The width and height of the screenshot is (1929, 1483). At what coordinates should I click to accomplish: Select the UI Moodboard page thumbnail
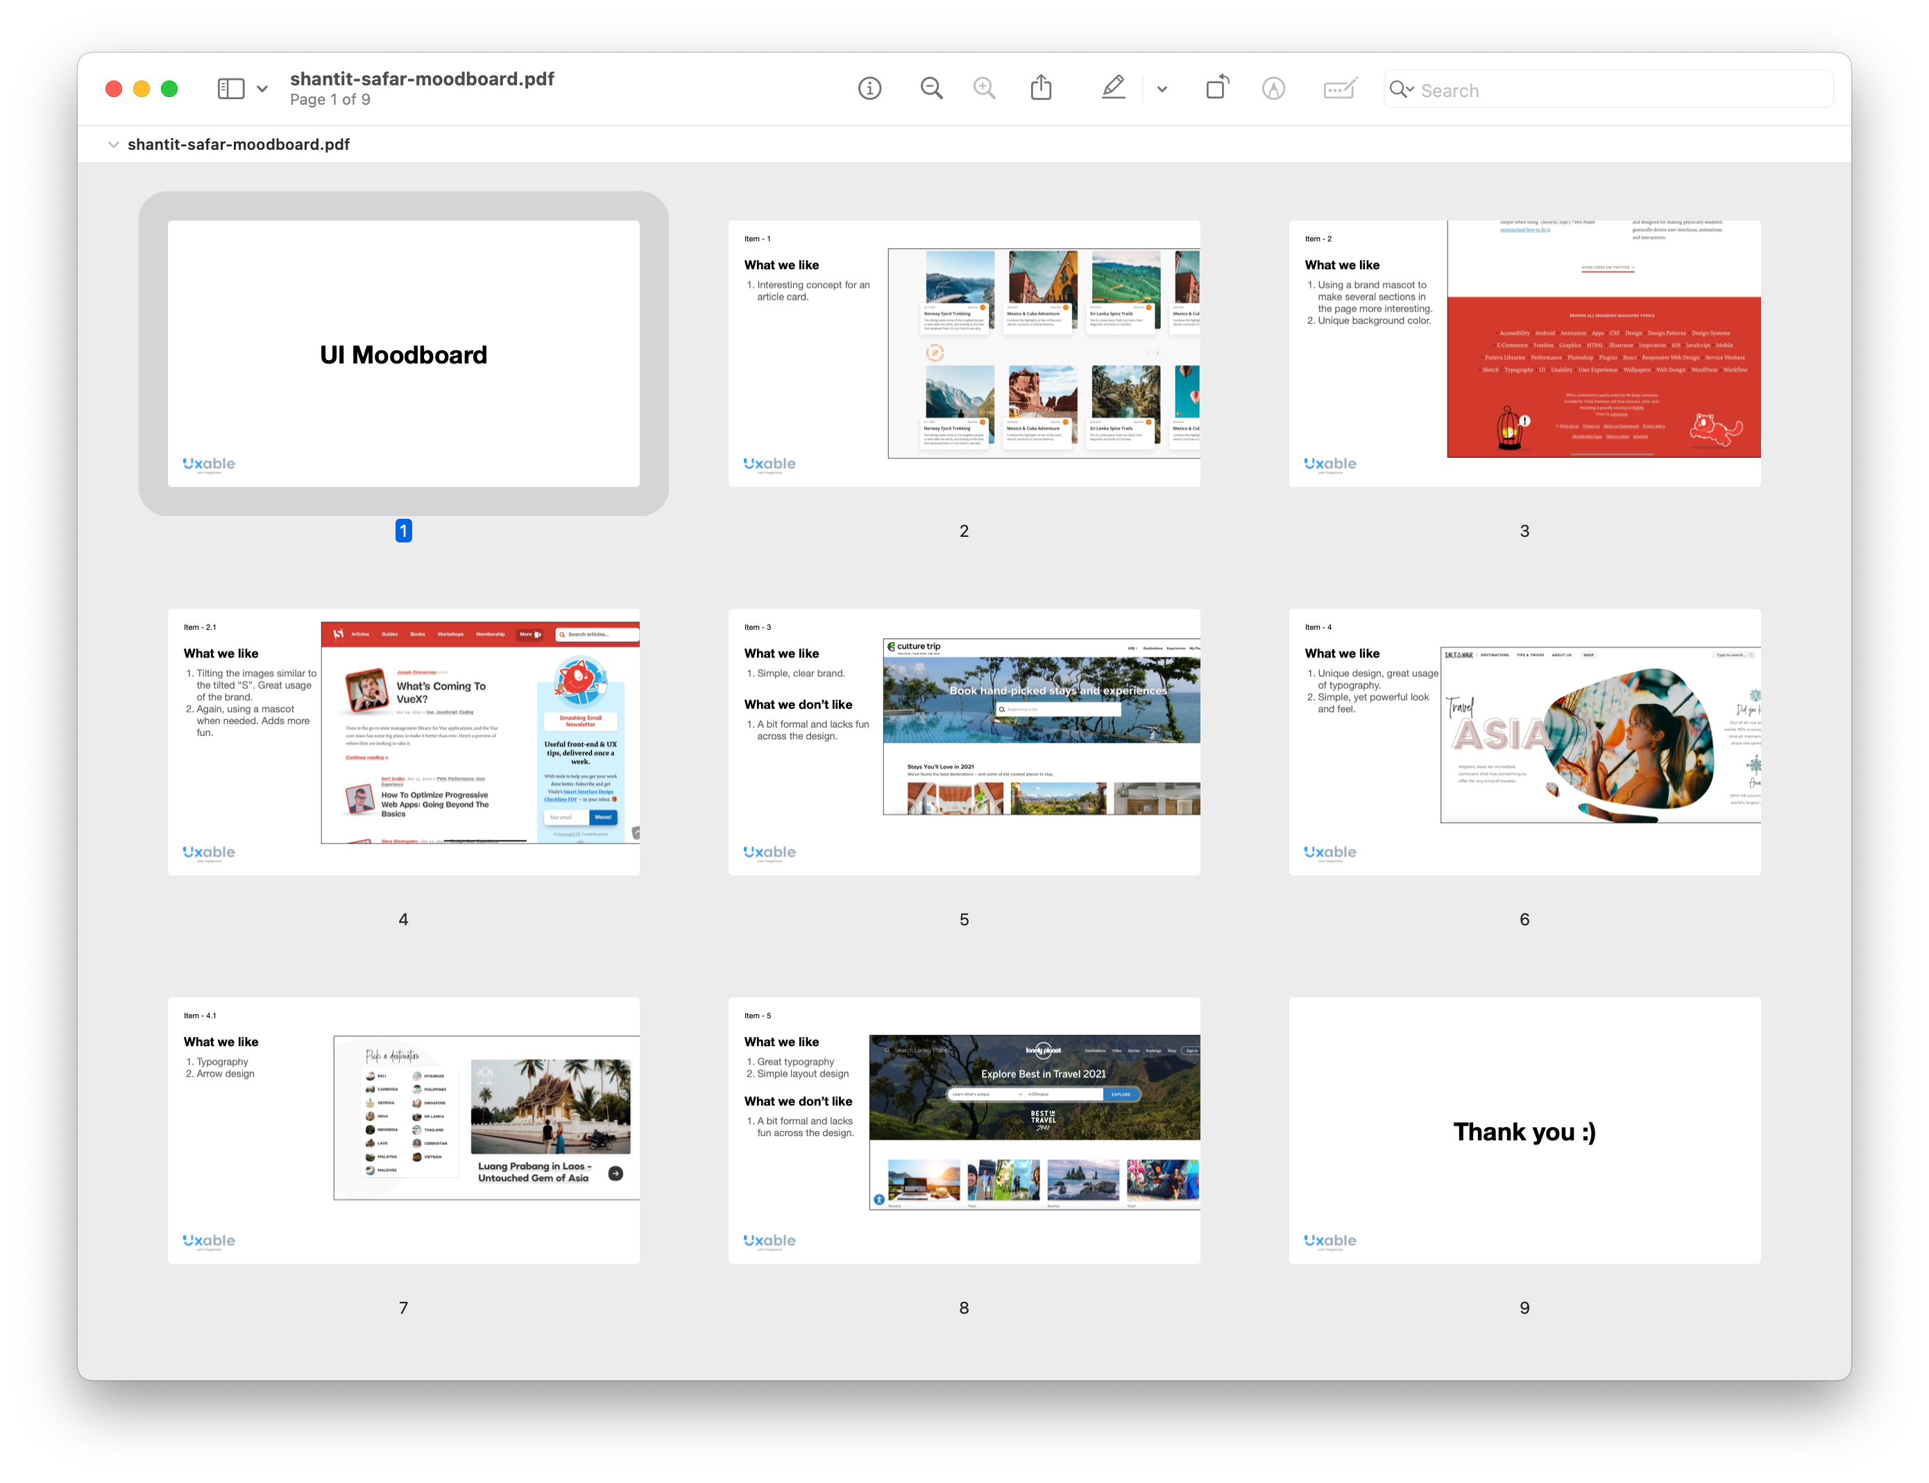403,353
